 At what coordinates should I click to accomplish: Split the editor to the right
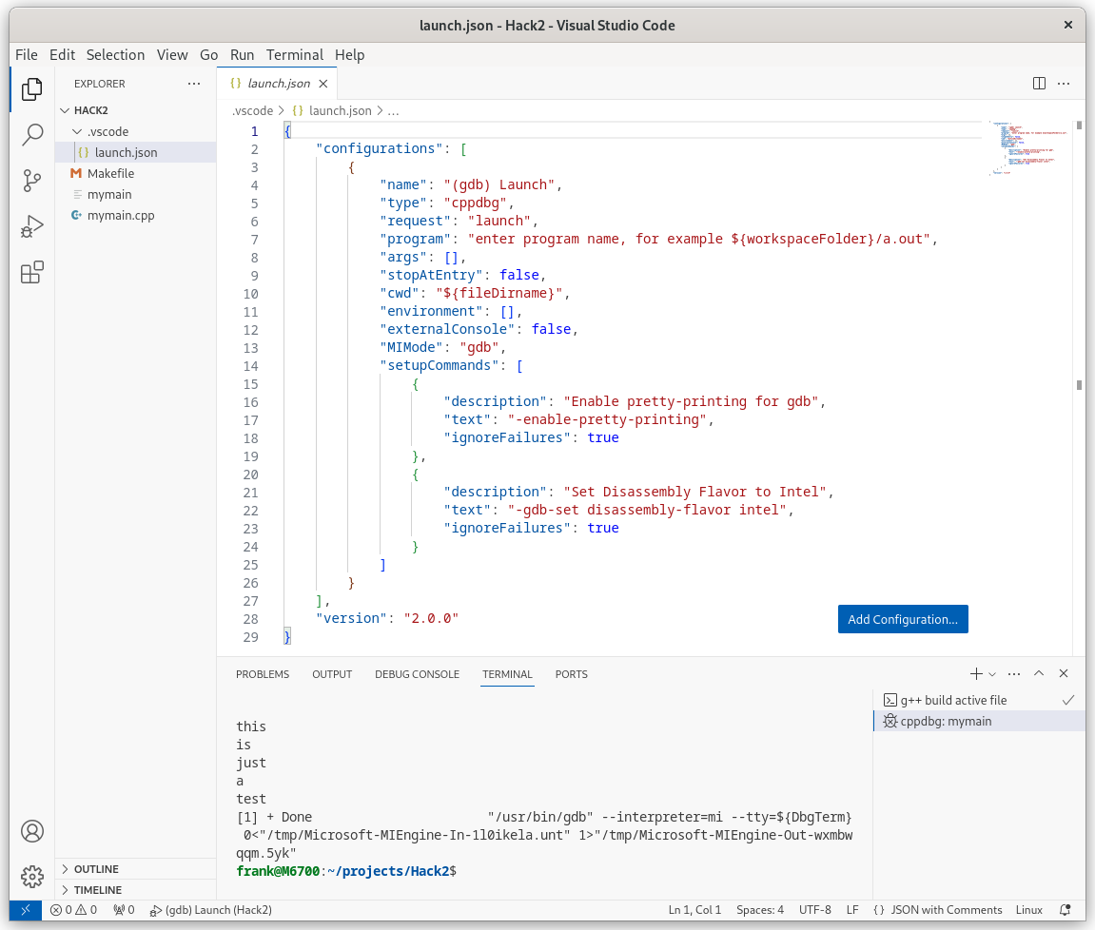1039,84
